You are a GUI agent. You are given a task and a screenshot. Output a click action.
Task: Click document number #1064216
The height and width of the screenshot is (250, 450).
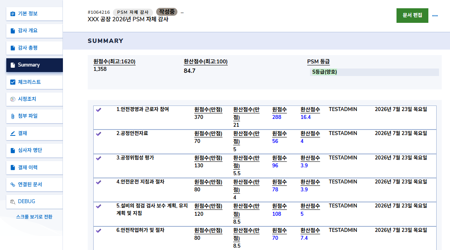tap(99, 12)
